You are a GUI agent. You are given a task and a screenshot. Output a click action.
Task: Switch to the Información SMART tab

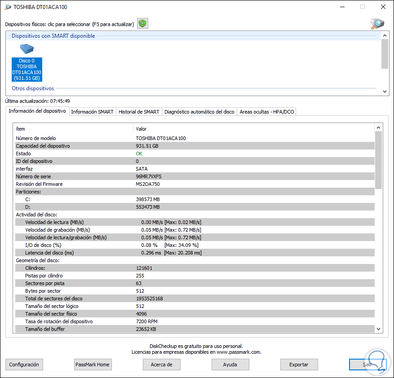point(92,112)
